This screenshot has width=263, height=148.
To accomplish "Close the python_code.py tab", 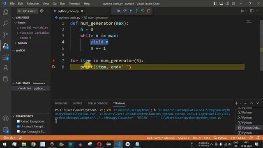I will [x=82, y=11].
